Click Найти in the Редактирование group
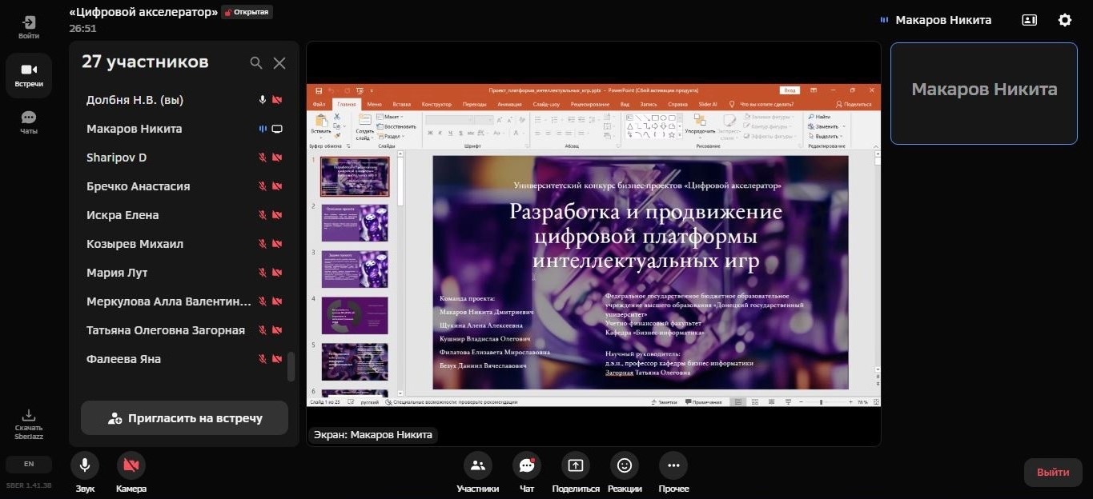The height and width of the screenshot is (499, 1093). [x=818, y=117]
